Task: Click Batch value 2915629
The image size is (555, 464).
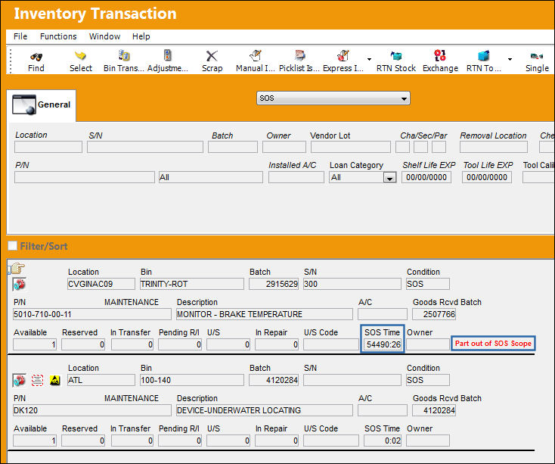Action: (x=274, y=284)
